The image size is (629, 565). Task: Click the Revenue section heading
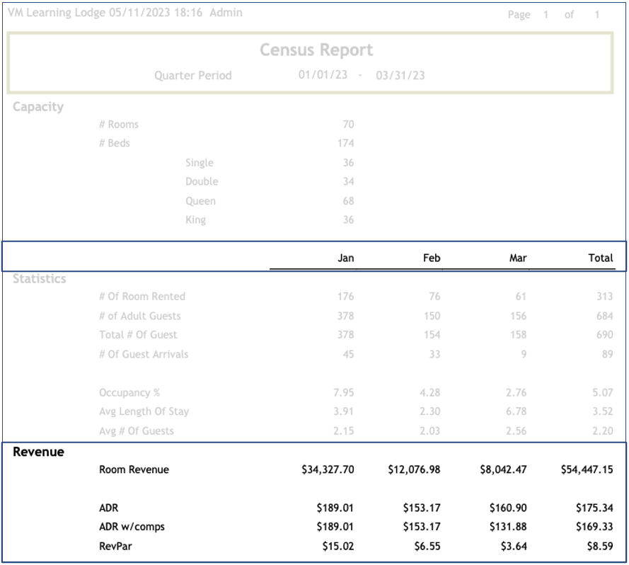38,452
